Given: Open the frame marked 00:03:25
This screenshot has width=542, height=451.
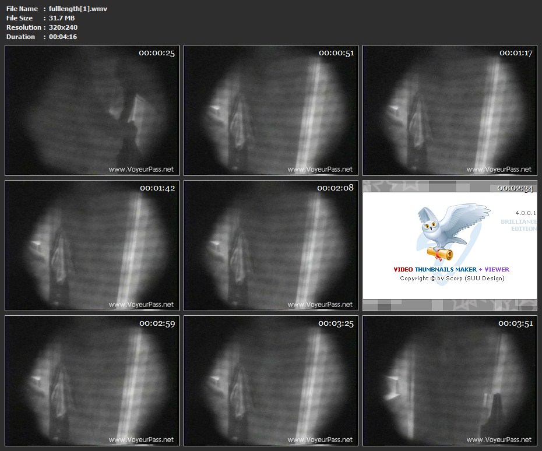Looking at the screenshot, I should click(x=270, y=380).
